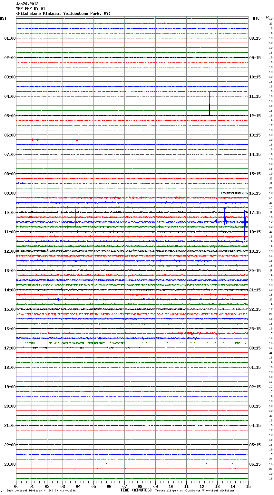This screenshot has height=495, width=274.
Task: Select the 02:00 MST time label
Action: click(10, 58)
